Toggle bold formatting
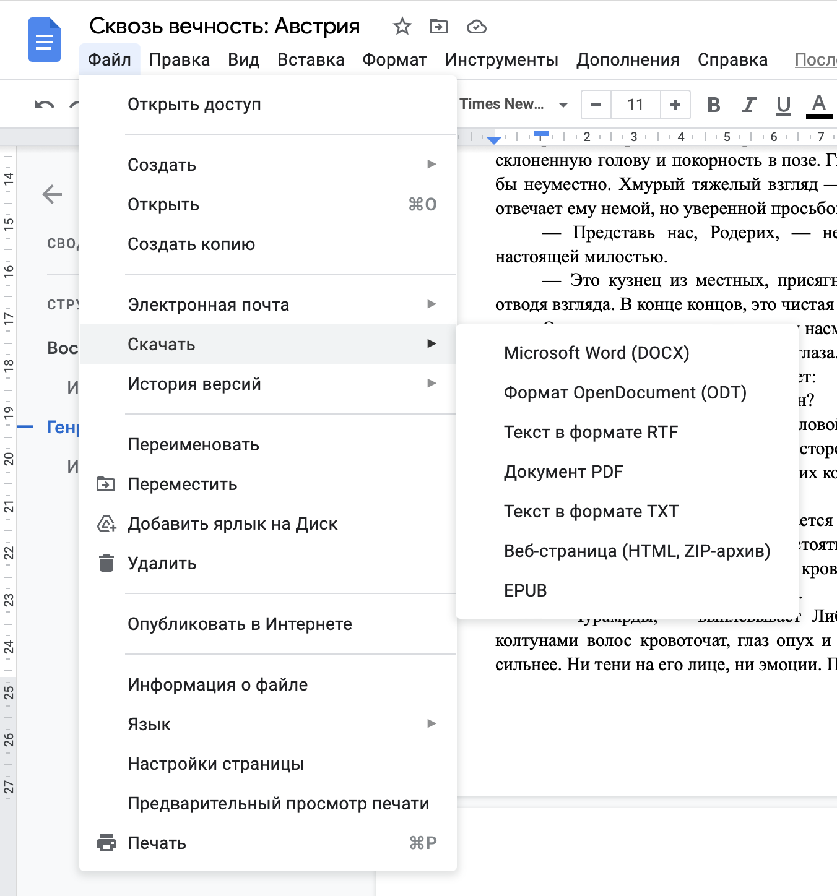 pyautogui.click(x=713, y=105)
